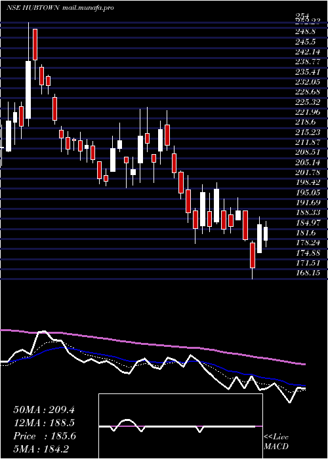Click the last white candle on the right
328x459 pixels.
coord(266,233)
